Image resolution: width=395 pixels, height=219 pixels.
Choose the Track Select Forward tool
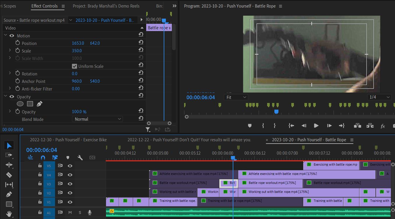tap(9, 155)
